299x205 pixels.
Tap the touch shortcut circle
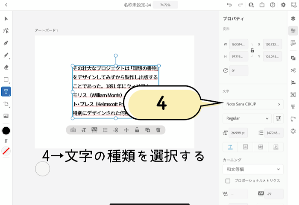point(43,169)
